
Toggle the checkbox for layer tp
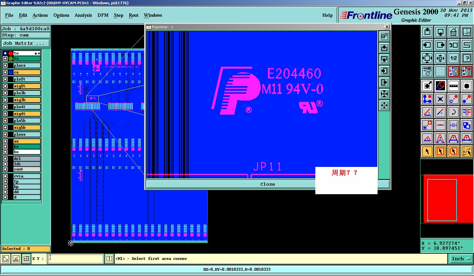click(5, 181)
